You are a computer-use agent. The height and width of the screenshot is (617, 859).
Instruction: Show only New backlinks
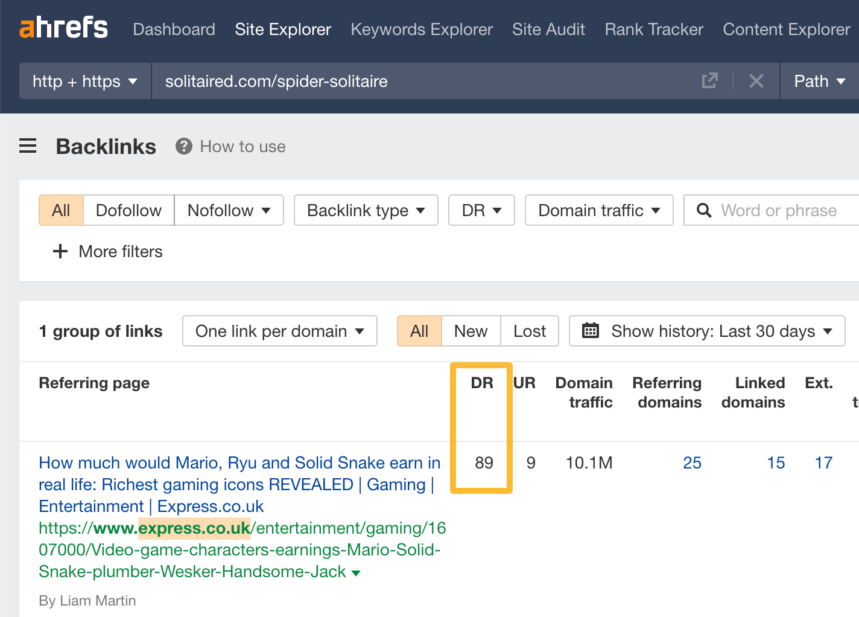[x=471, y=331]
